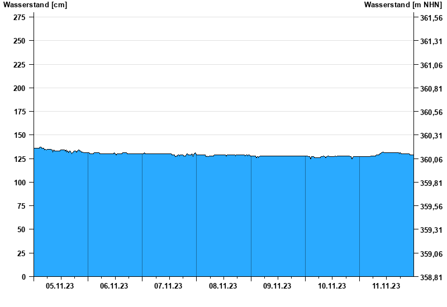Select the 10.11.23 date label
Image resolution: width=447 pixels, height=307 pixels.
[x=331, y=286]
